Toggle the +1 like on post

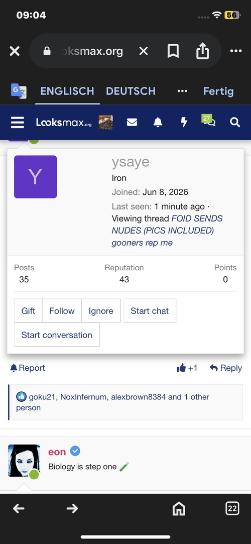pyautogui.click(x=187, y=368)
